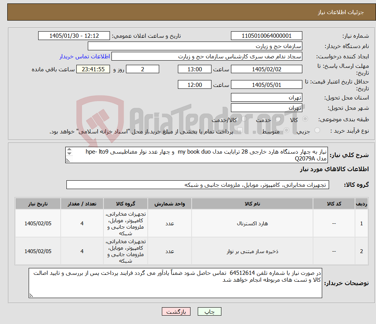Click the scroll up arrow in description box

click(x=69, y=149)
